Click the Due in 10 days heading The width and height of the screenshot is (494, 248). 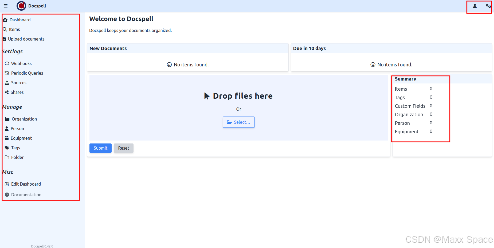[x=309, y=49]
